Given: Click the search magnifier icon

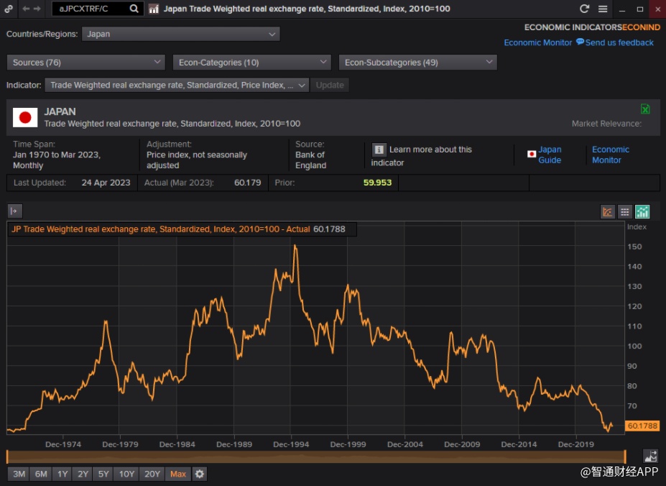Looking at the screenshot, I should pyautogui.click(x=134, y=9).
